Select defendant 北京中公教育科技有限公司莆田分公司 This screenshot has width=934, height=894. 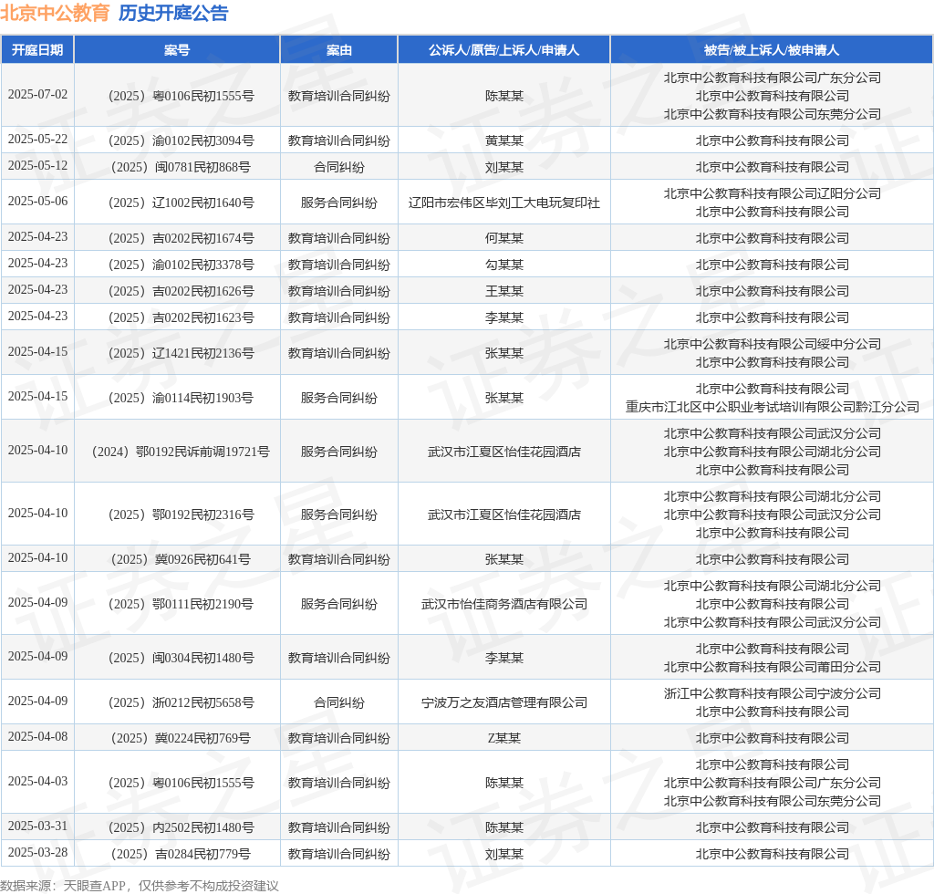point(772,667)
